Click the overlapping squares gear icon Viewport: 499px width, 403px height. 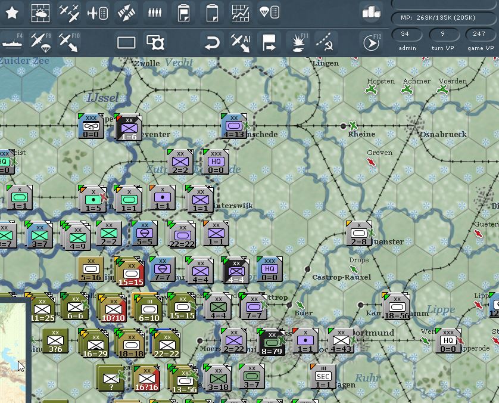(155, 42)
